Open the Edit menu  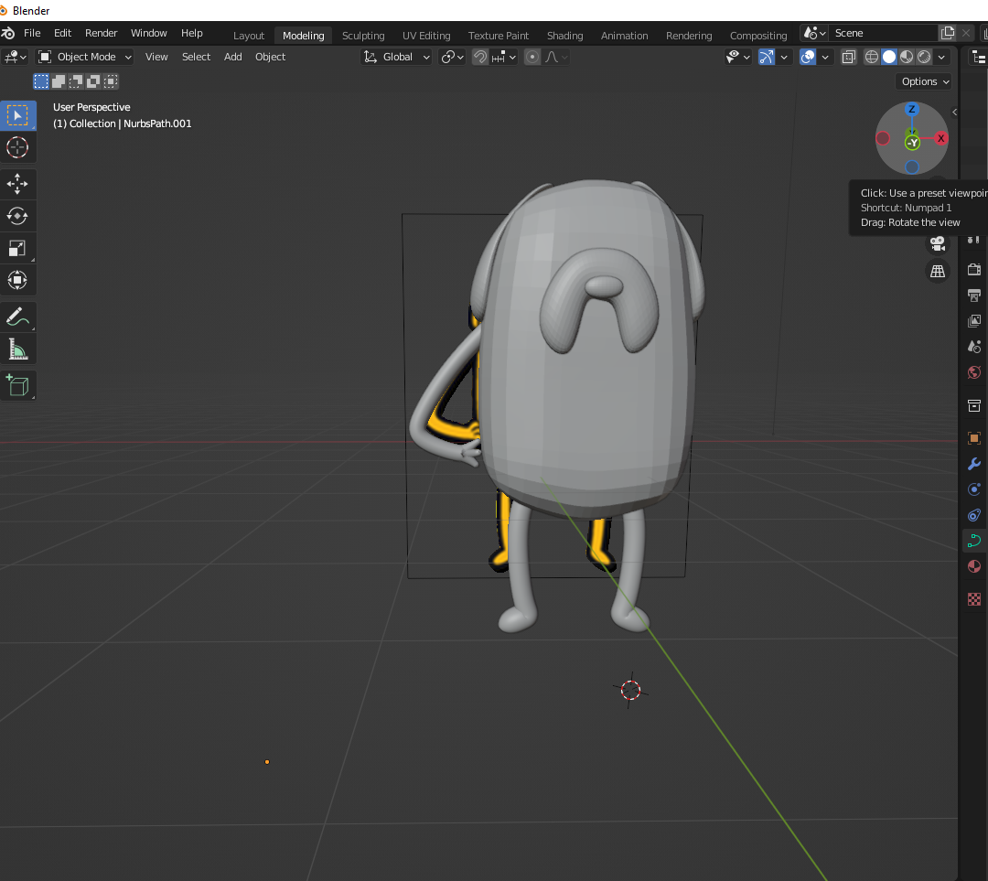pos(62,33)
